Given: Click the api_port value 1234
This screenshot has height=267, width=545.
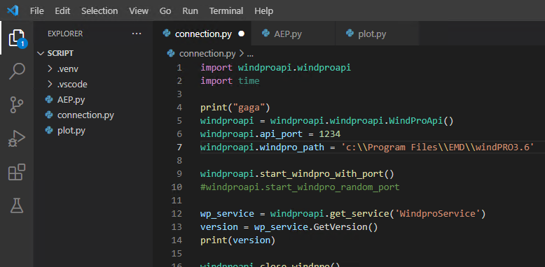Looking at the screenshot, I should pyautogui.click(x=330, y=134).
